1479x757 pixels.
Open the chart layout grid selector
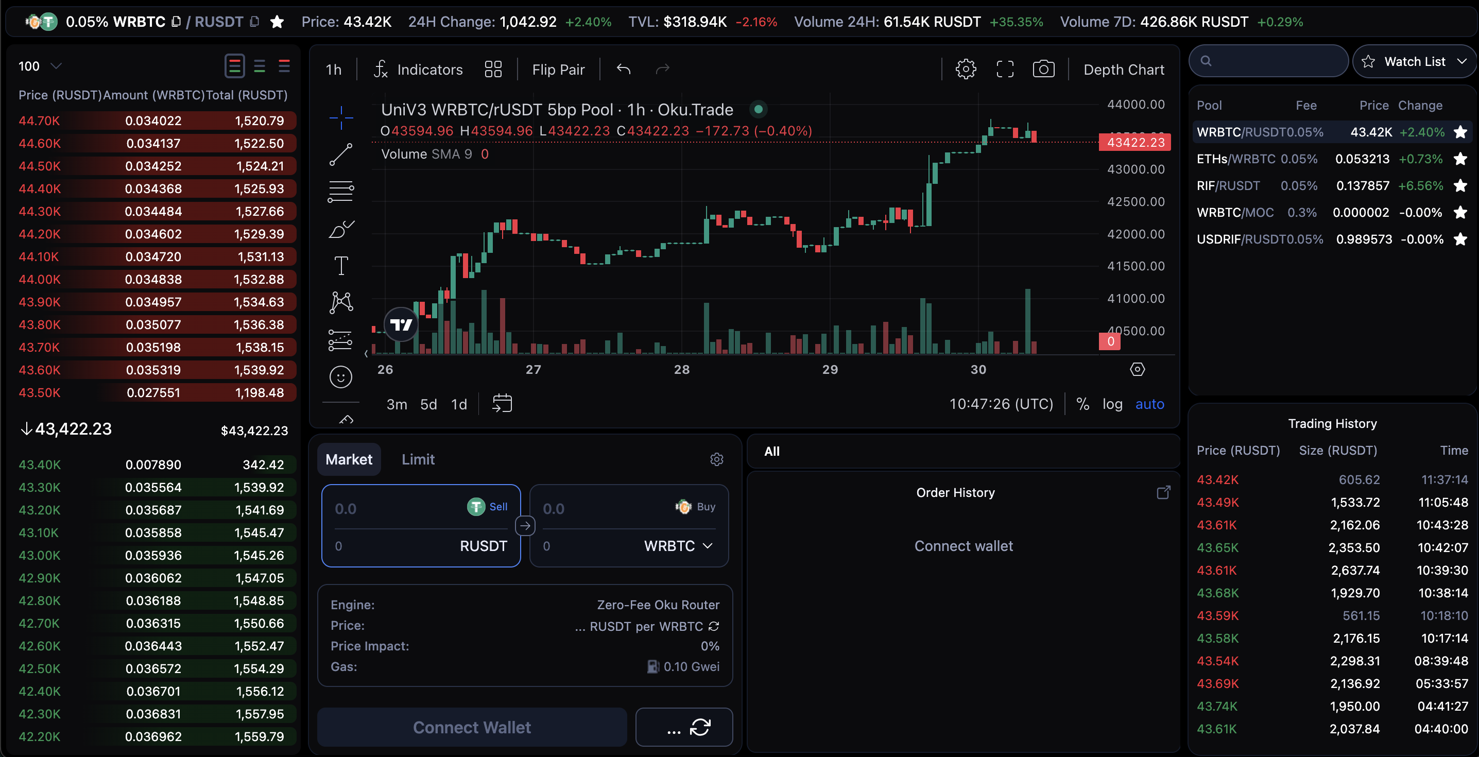coord(493,70)
